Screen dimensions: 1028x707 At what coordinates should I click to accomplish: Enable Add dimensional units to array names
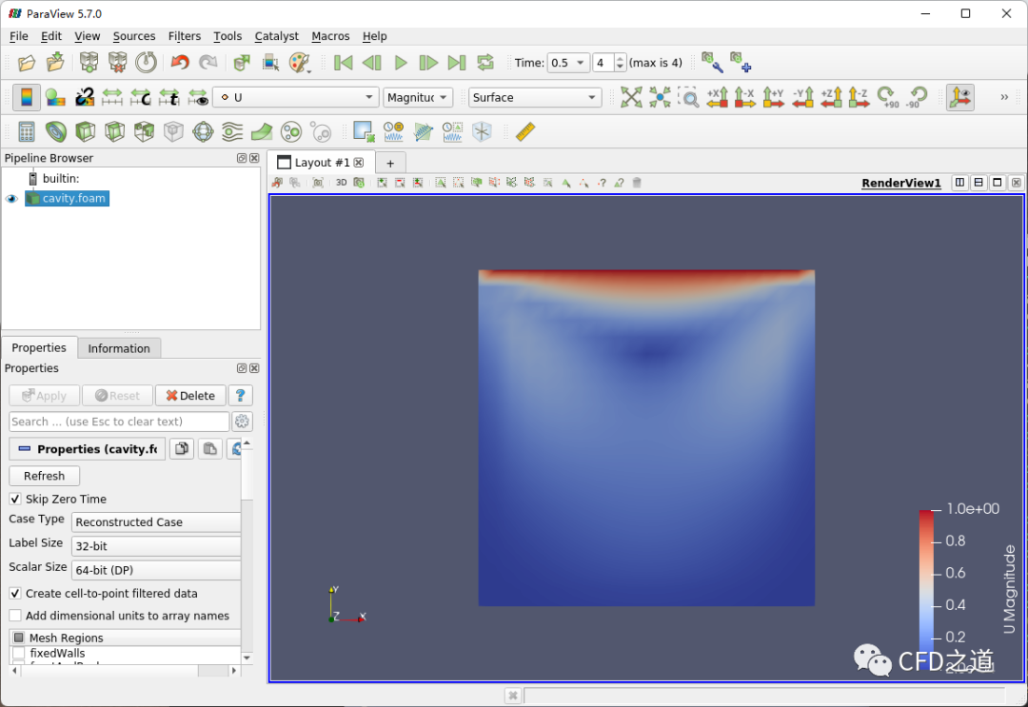point(15,616)
